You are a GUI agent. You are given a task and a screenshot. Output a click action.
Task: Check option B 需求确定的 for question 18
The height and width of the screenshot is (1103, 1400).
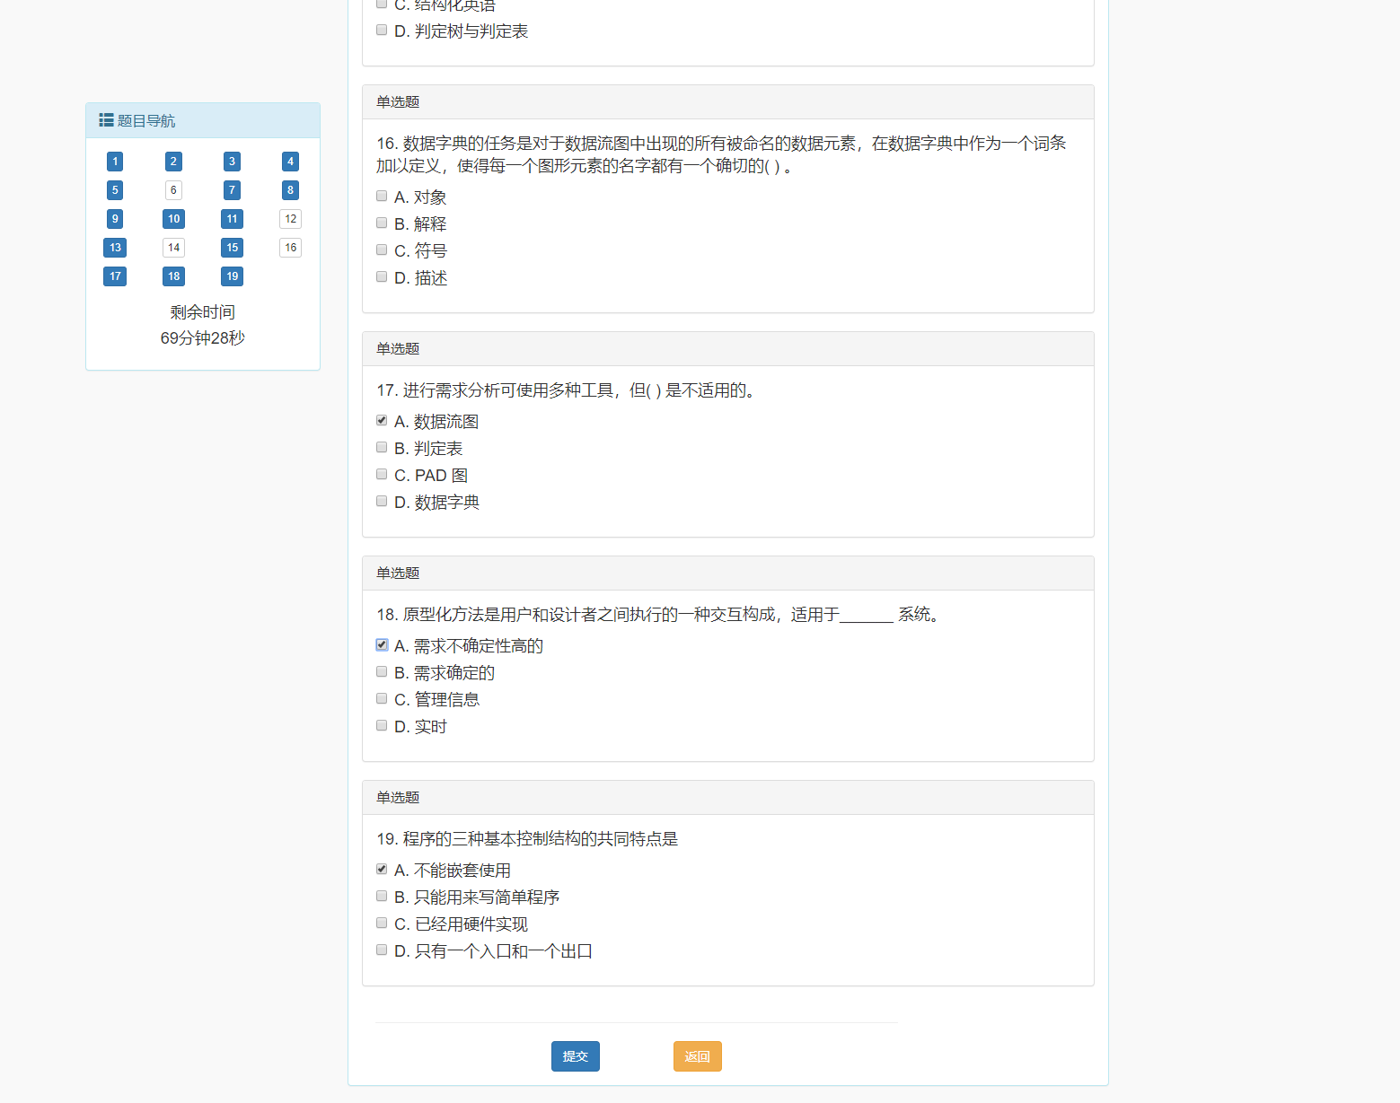[x=381, y=670]
